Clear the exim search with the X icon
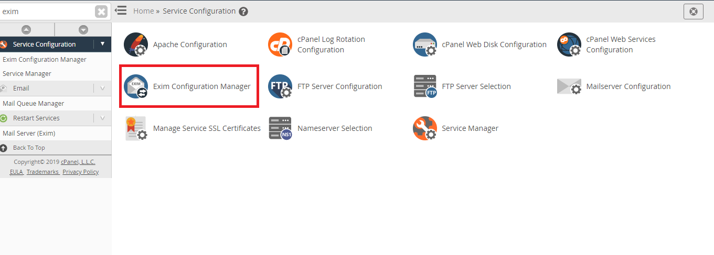The width and height of the screenshot is (714, 255). click(x=101, y=12)
